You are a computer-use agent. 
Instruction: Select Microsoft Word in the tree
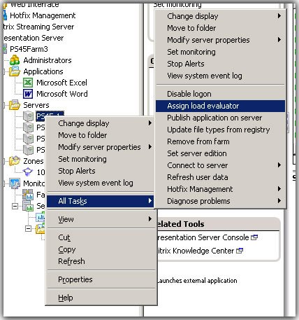point(62,94)
